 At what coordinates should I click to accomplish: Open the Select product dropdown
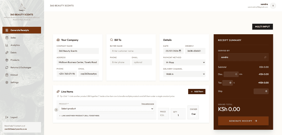click(x=106, y=109)
